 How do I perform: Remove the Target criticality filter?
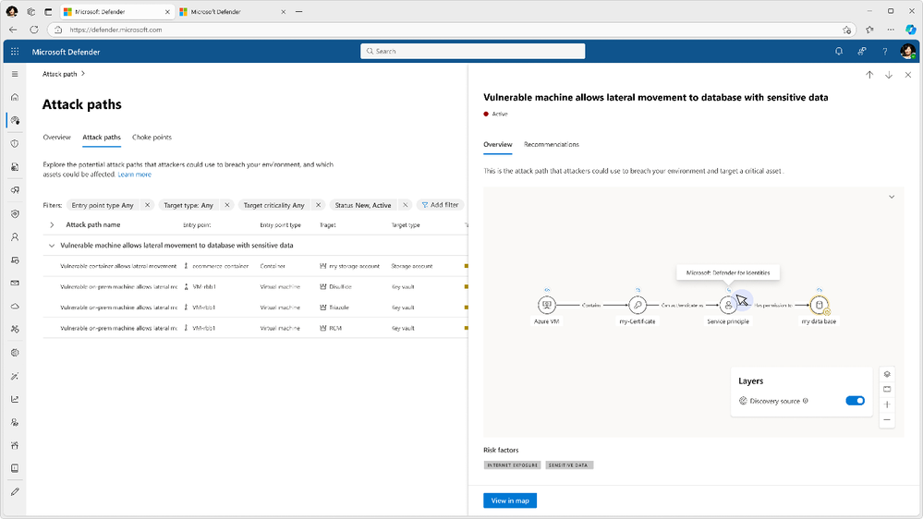point(319,205)
